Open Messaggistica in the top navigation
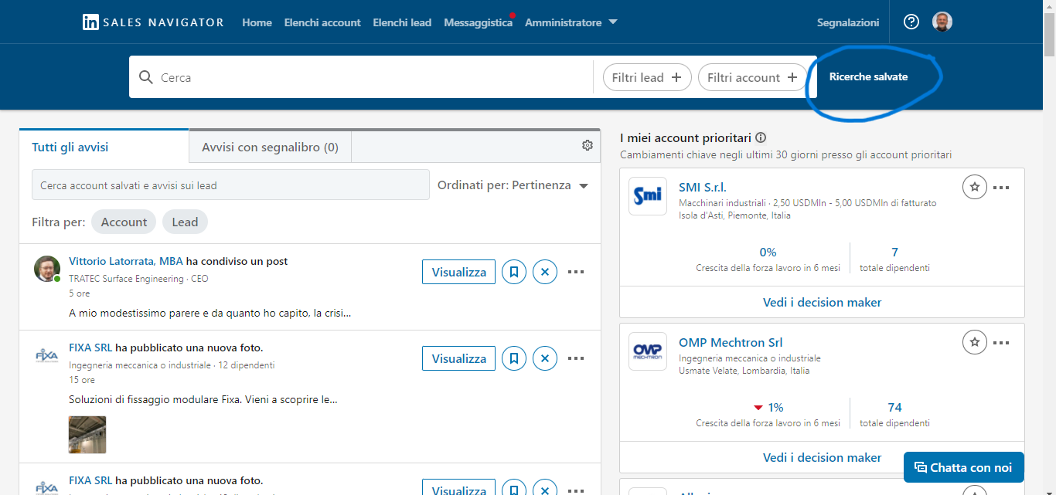The width and height of the screenshot is (1056, 495). pos(478,22)
